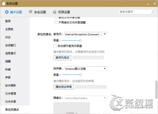Open the 麦克风 Internal Microphone dropdown
158x114 pixels.
point(86,34)
